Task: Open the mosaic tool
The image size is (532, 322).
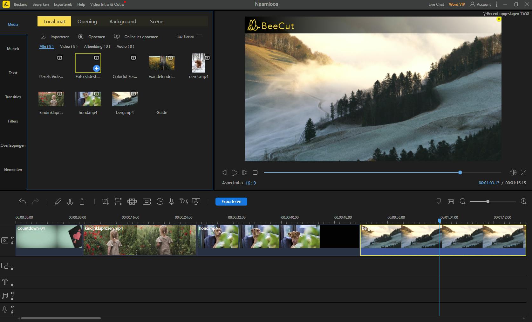Action: point(132,201)
